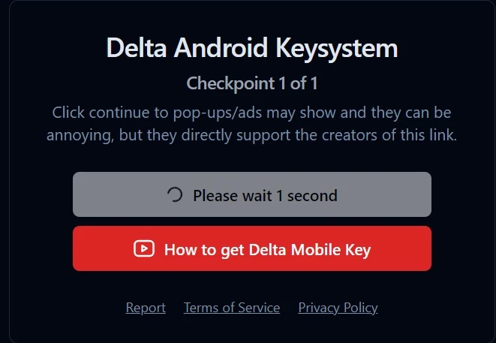Click the Delta Android Keysystem heading
Viewport: 496px width, 343px height.
[252, 48]
